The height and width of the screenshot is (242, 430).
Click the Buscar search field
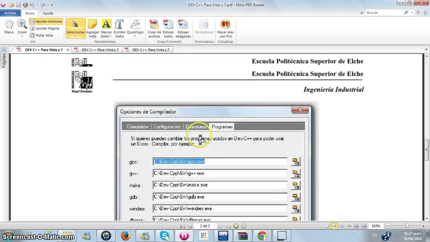(385, 12)
